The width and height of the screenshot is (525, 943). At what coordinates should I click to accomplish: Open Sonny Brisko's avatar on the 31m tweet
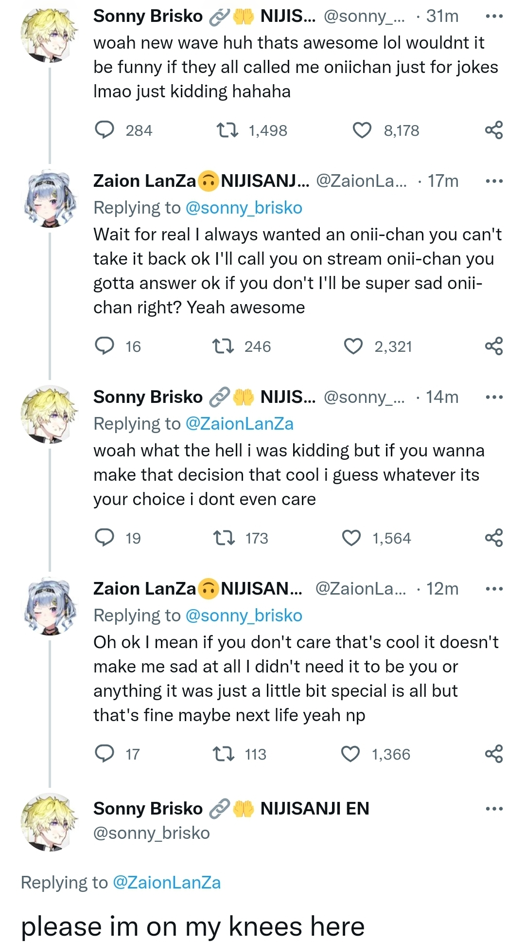[x=50, y=35]
